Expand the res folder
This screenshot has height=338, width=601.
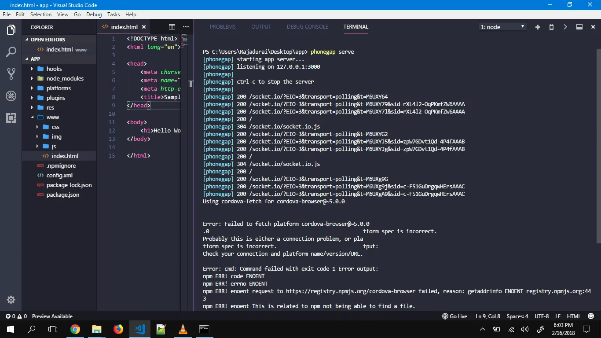pos(59,107)
